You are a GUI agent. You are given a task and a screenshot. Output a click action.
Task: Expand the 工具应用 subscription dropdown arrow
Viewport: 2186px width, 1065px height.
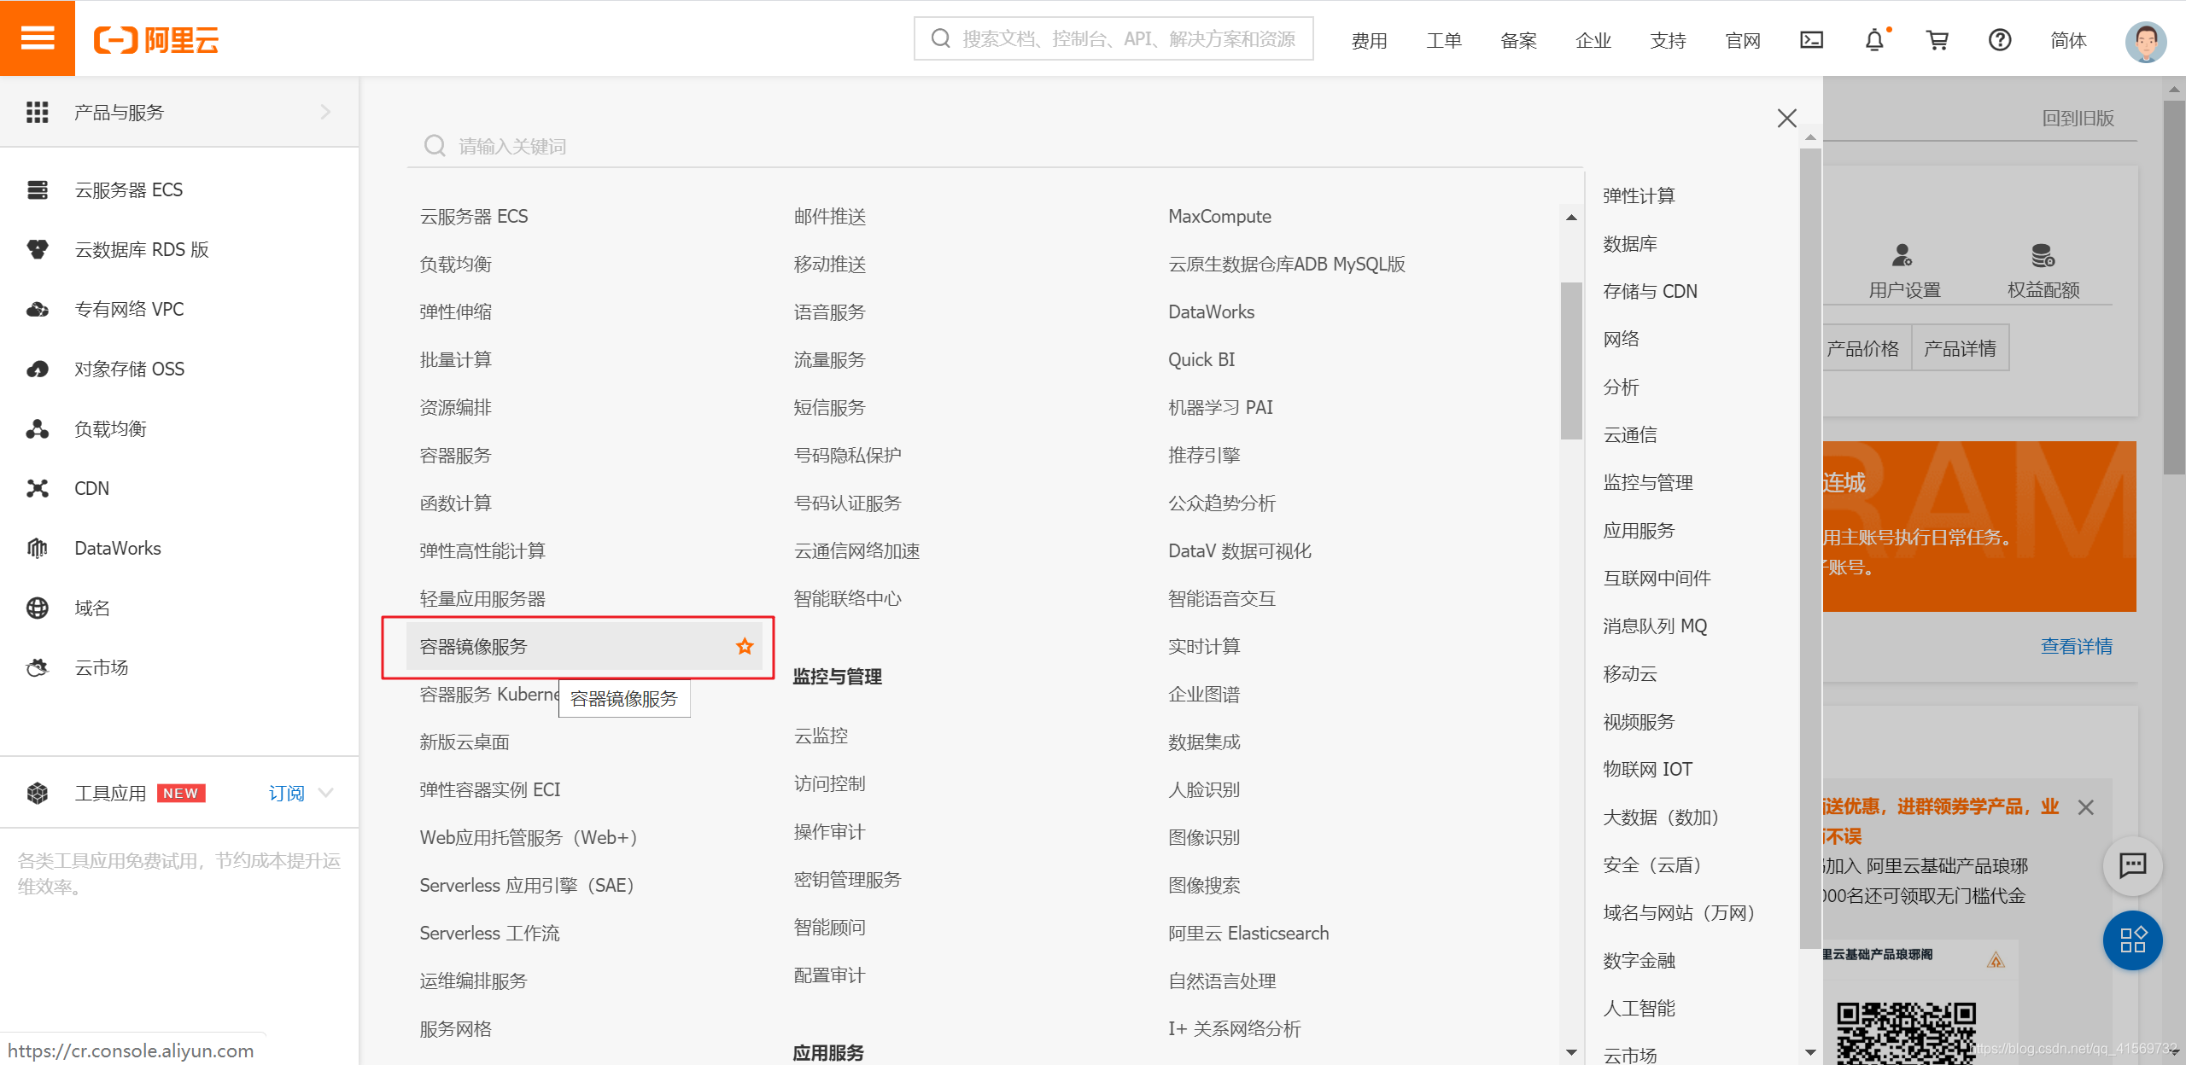325,793
